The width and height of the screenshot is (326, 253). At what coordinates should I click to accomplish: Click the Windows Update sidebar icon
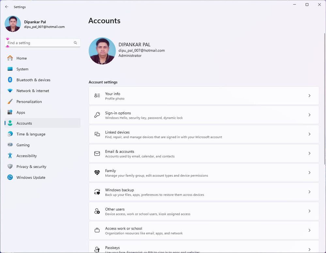point(10,177)
